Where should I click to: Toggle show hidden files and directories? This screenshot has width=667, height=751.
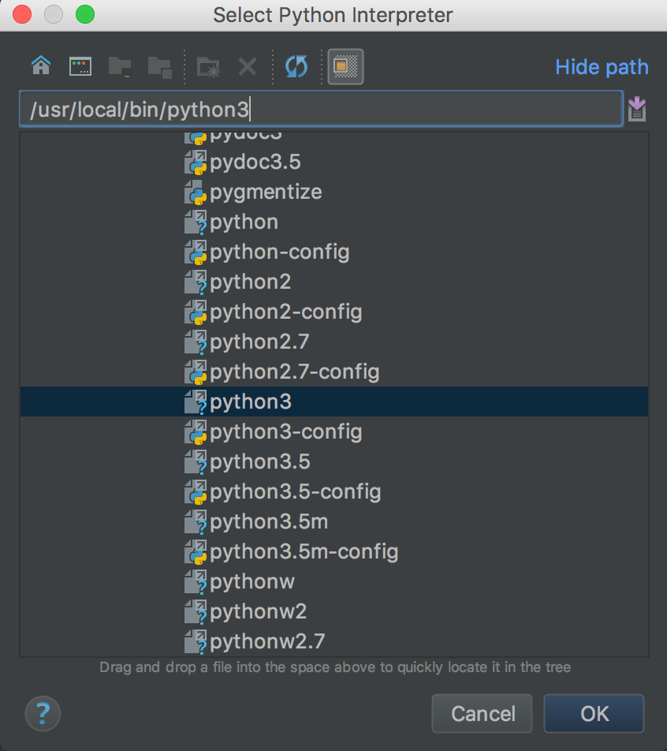click(x=345, y=66)
